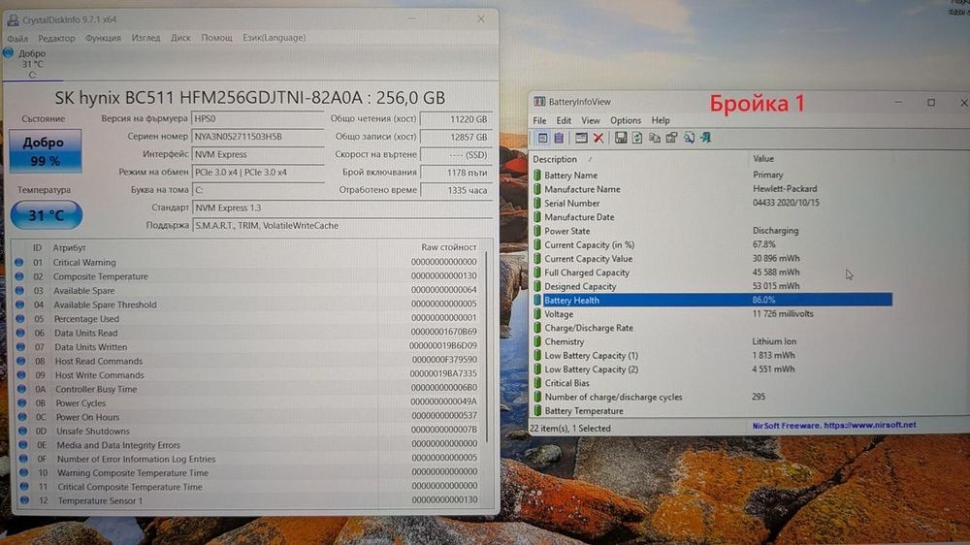Click Copy selected items toolbar icon
This screenshot has height=545, width=970.
tap(654, 138)
